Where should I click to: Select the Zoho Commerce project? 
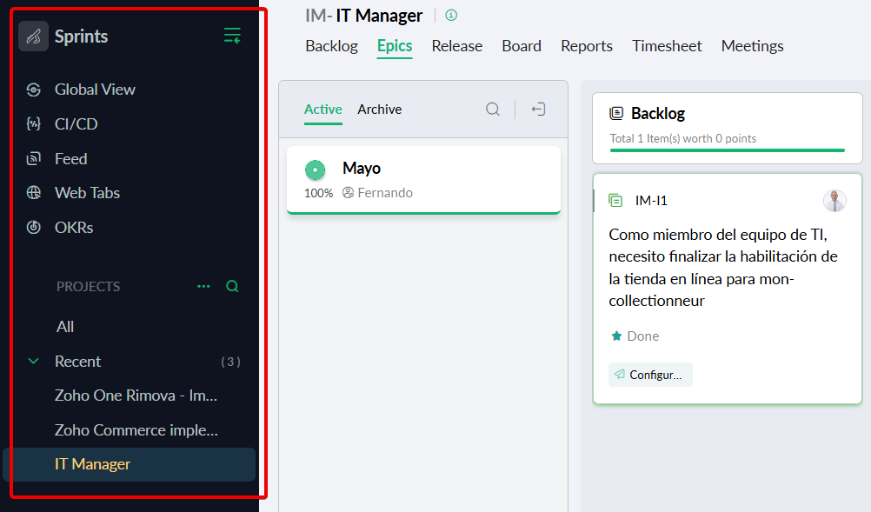(x=136, y=430)
